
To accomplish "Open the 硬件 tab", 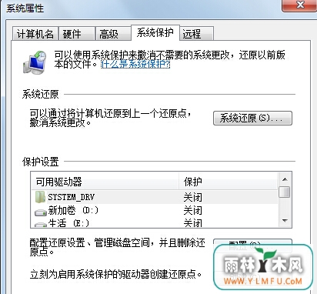I will coord(76,34).
